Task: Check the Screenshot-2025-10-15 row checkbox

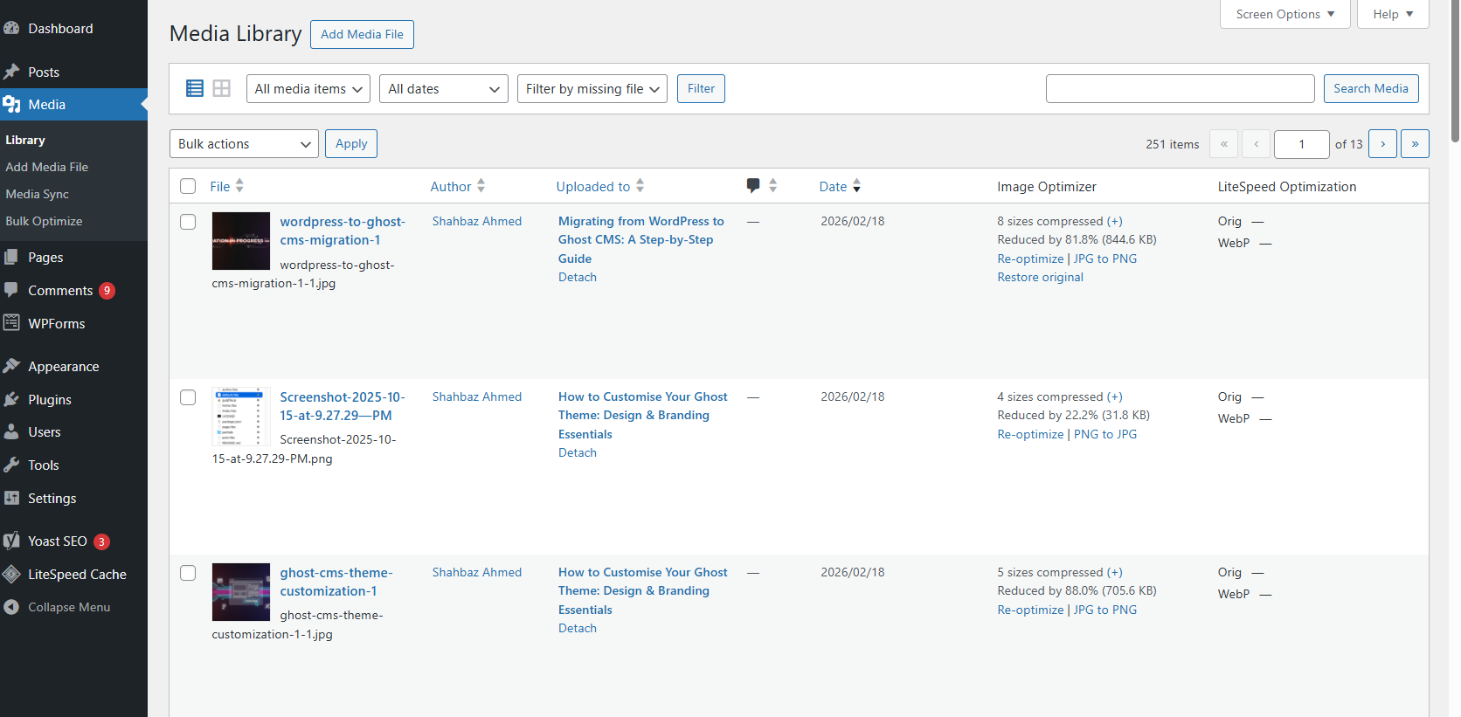Action: [x=188, y=397]
